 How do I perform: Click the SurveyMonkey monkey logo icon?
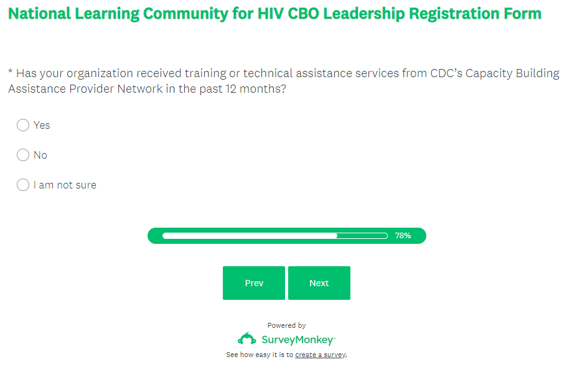point(247,339)
